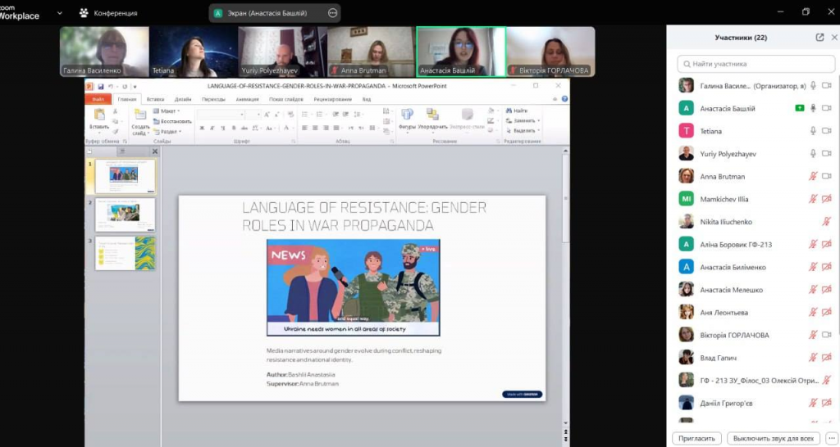Switch to the Вставка ribbon tab
This screenshot has height=447, width=840.
tap(155, 99)
